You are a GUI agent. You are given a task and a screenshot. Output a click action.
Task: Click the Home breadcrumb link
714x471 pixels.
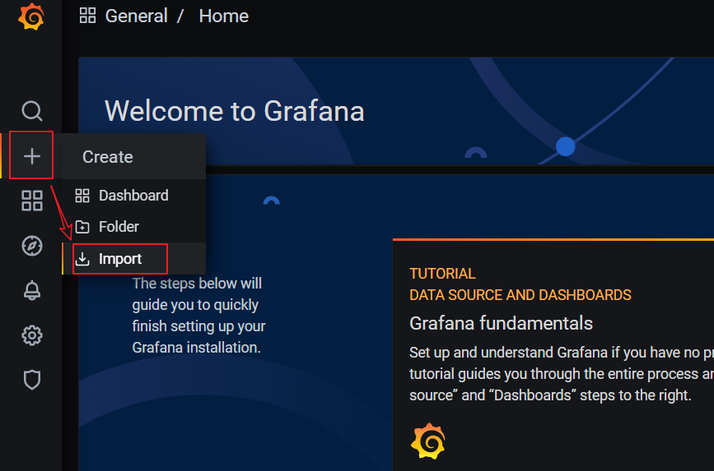(x=223, y=16)
